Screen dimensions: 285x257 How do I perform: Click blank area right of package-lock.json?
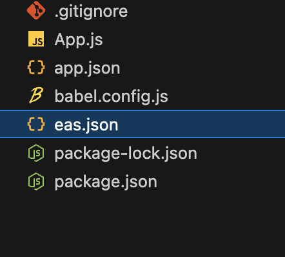[x=242, y=153]
